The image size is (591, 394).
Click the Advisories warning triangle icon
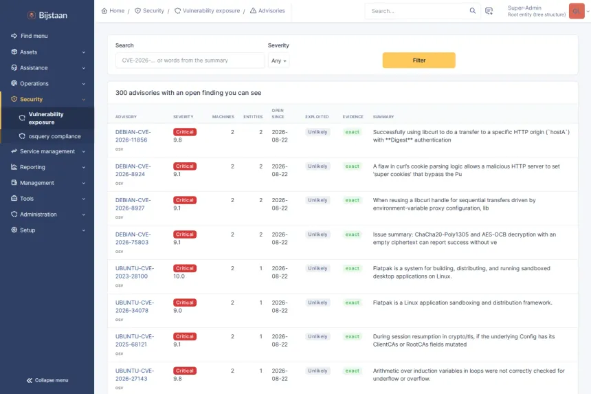click(254, 10)
